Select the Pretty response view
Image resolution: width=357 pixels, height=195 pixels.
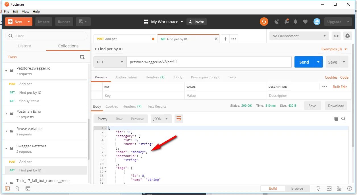[x=103, y=119]
